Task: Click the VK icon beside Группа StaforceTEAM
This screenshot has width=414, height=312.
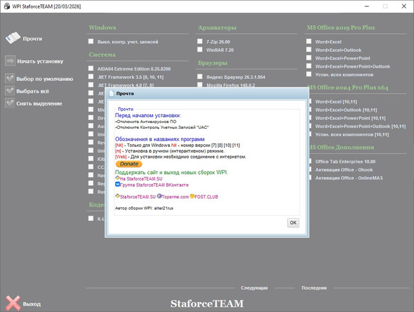Action: tap(118, 184)
